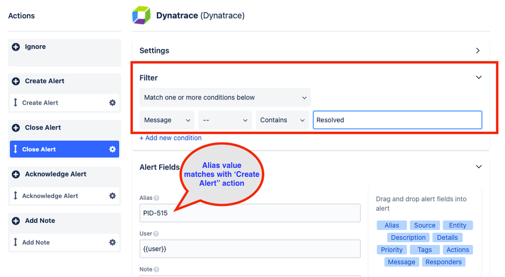Click the Alert Fields section heading

tap(159, 168)
